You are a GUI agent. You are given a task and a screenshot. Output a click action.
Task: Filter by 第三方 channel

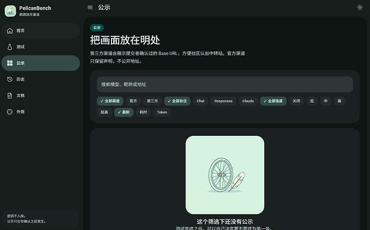coord(152,101)
